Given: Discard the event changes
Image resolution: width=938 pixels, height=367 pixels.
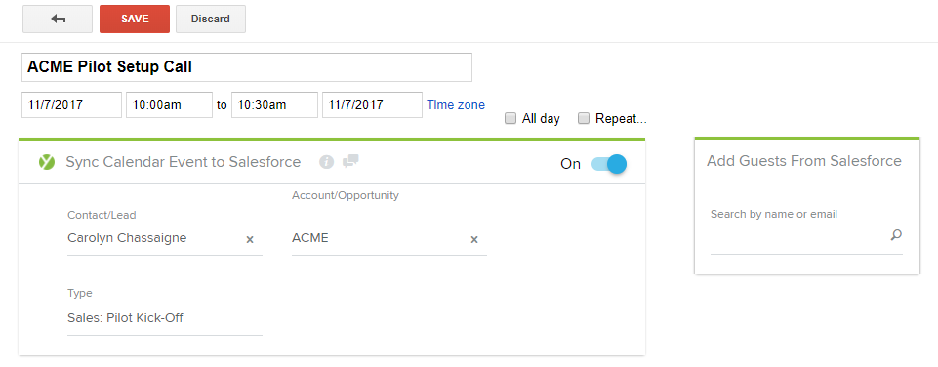Looking at the screenshot, I should click(x=211, y=19).
